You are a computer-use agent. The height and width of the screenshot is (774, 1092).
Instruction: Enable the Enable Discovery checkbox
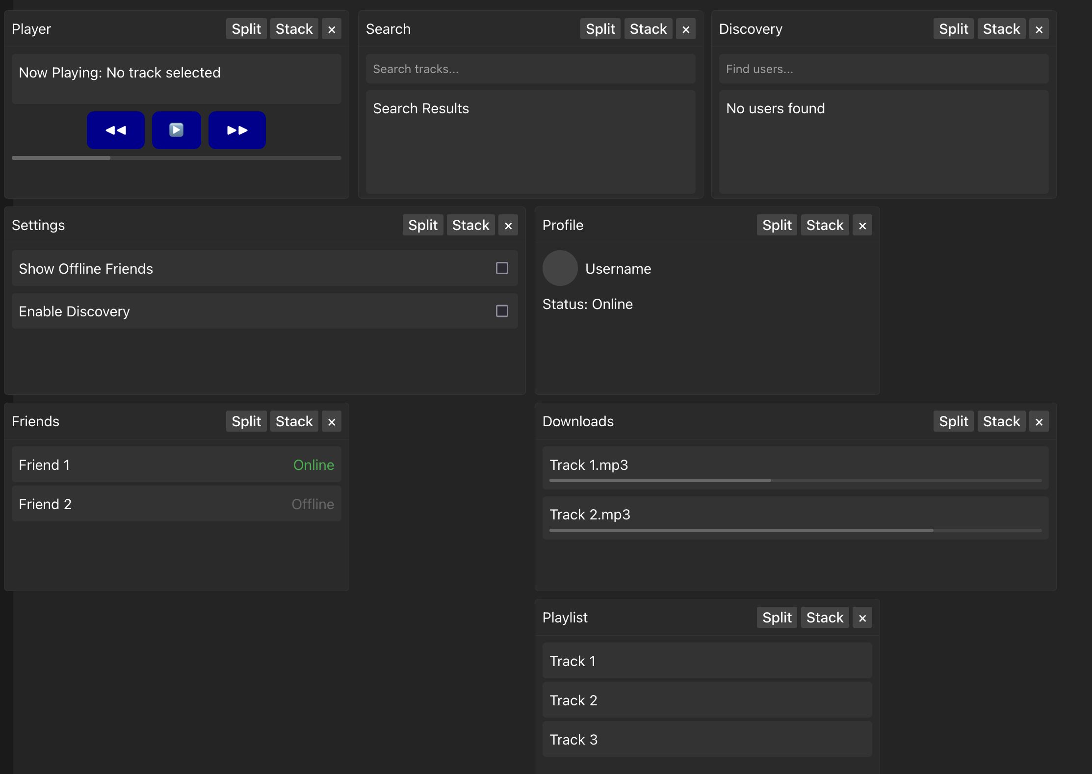pyautogui.click(x=502, y=311)
